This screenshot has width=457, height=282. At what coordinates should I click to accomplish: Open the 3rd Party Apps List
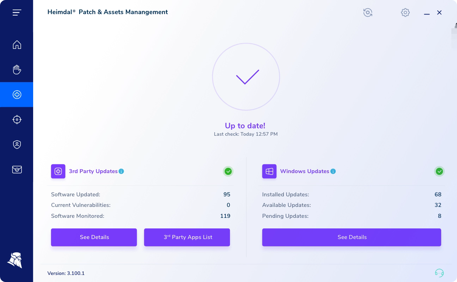(187, 237)
